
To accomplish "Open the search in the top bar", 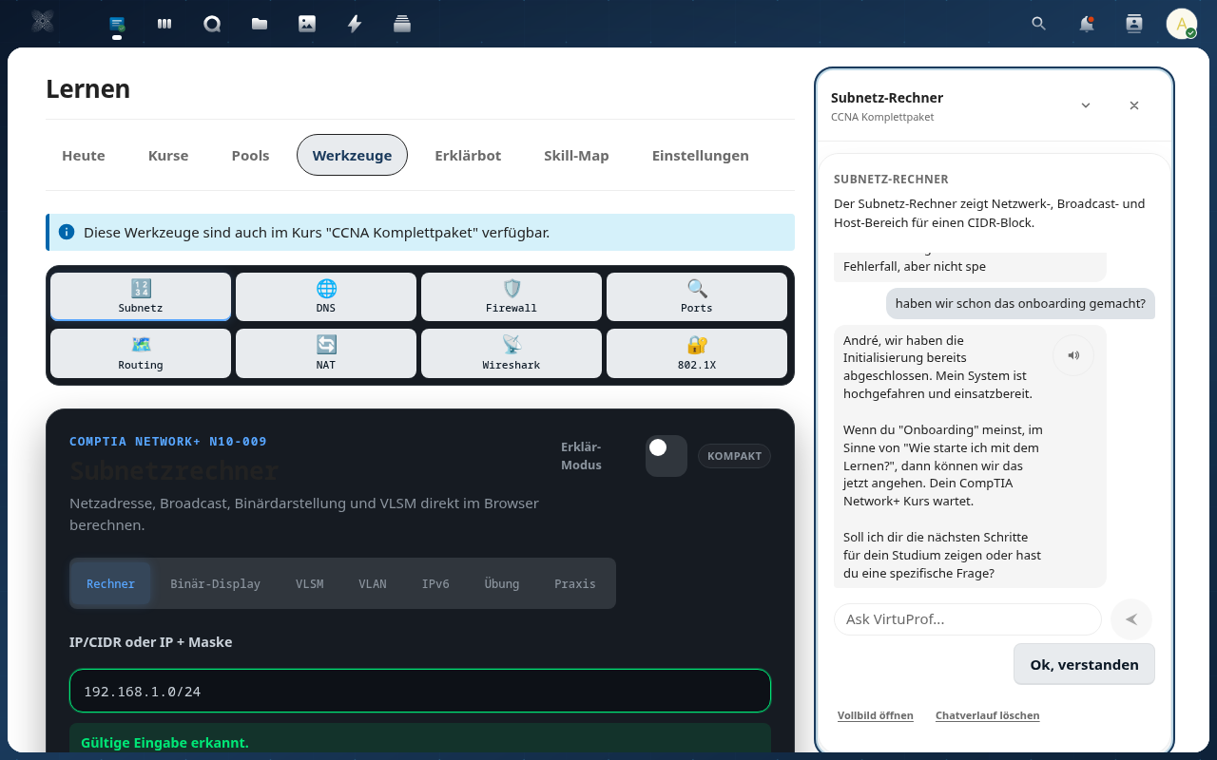I will point(1038,23).
